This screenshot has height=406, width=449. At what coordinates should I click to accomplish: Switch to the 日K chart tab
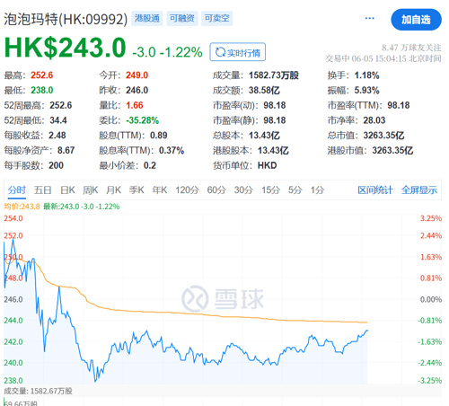(67, 190)
